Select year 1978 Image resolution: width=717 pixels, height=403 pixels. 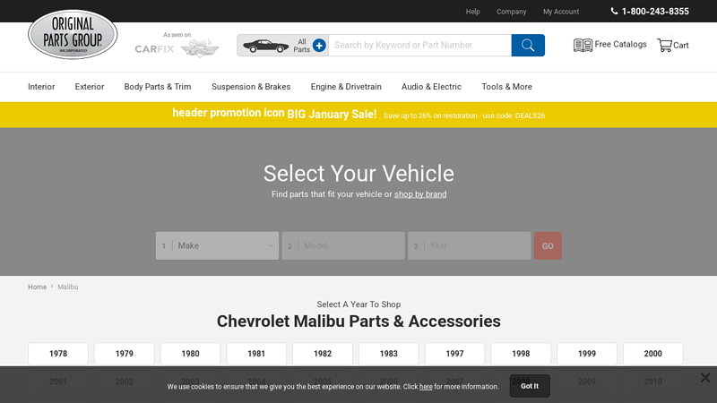[x=58, y=354]
